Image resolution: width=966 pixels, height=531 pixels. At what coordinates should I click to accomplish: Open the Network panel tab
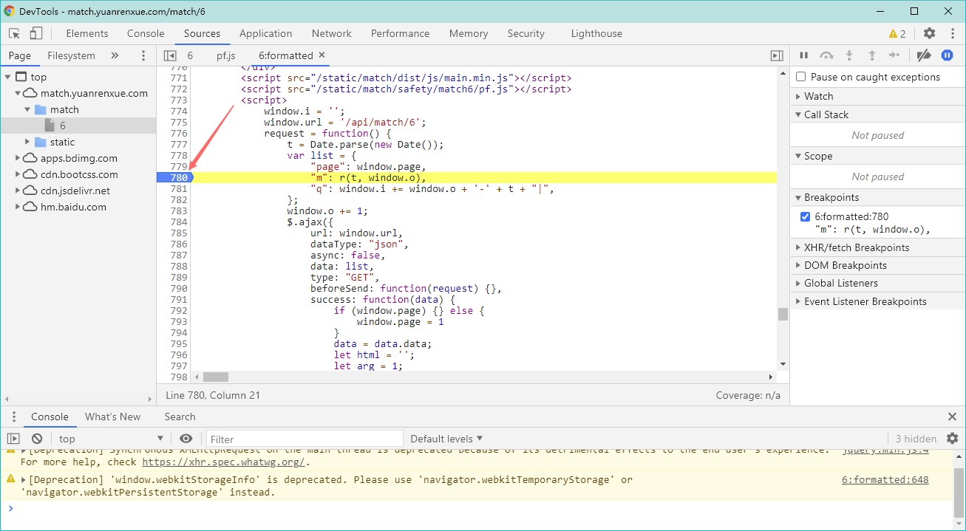[x=332, y=33]
